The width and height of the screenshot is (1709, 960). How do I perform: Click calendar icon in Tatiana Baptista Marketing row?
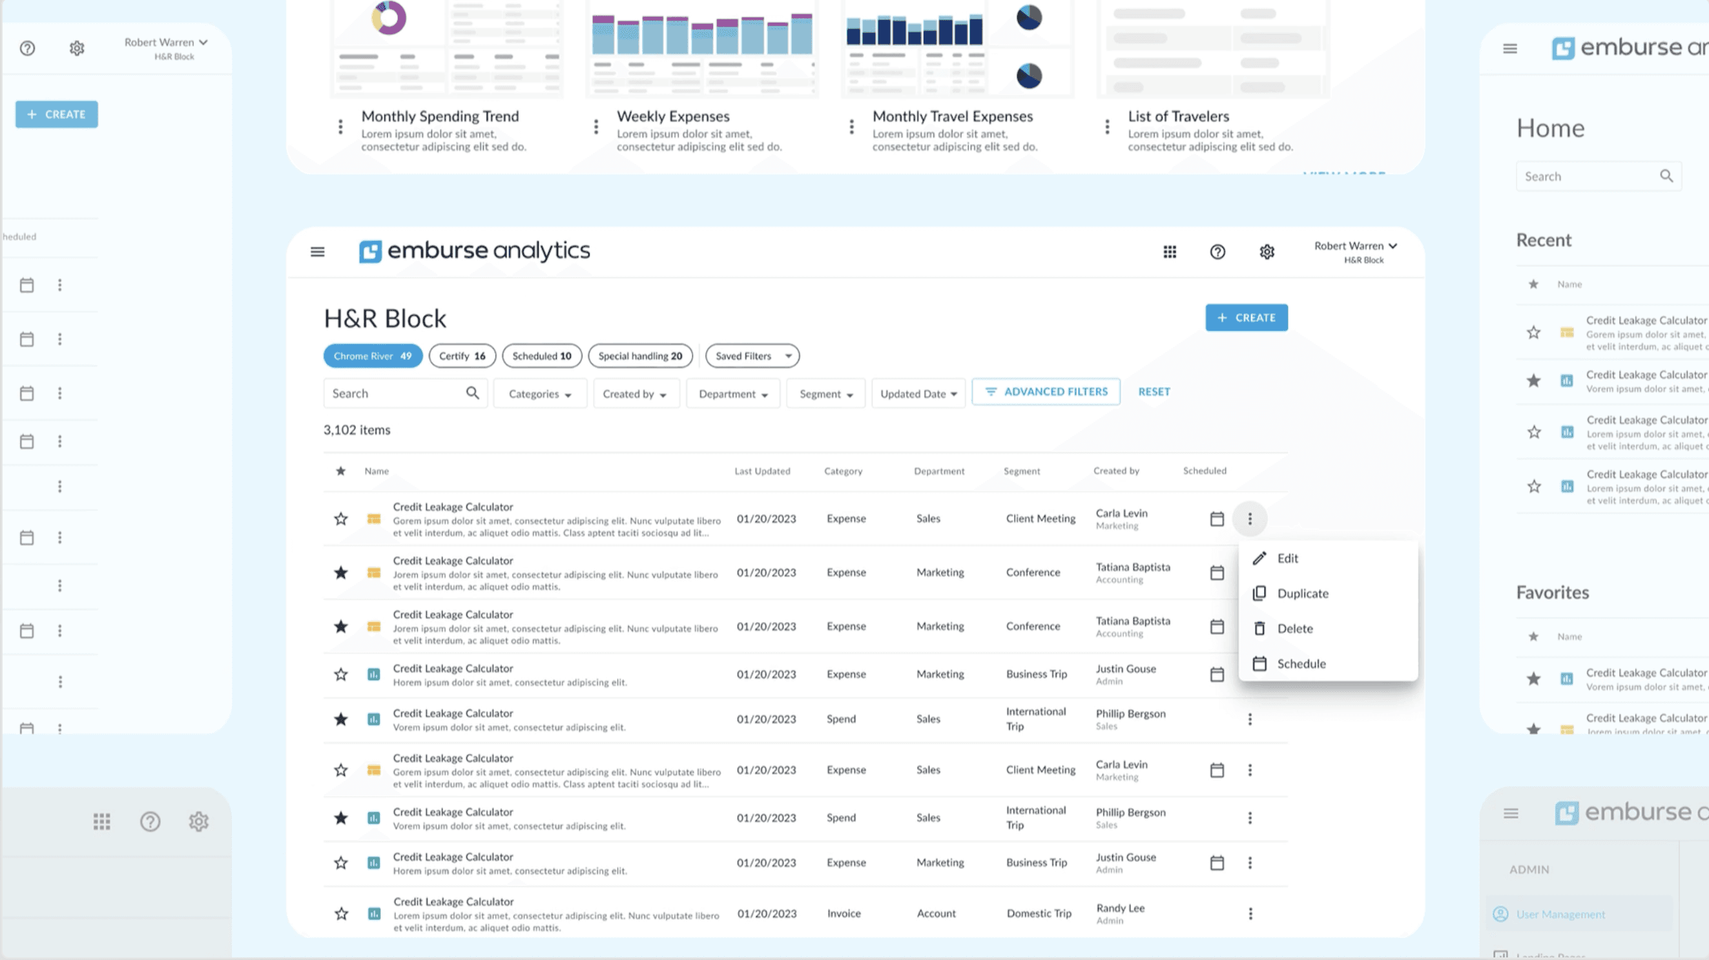click(x=1217, y=572)
